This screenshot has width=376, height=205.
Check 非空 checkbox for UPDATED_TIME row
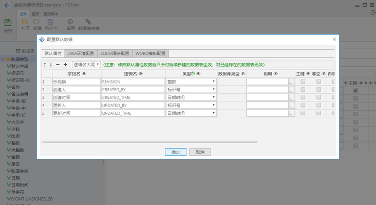click(318, 113)
